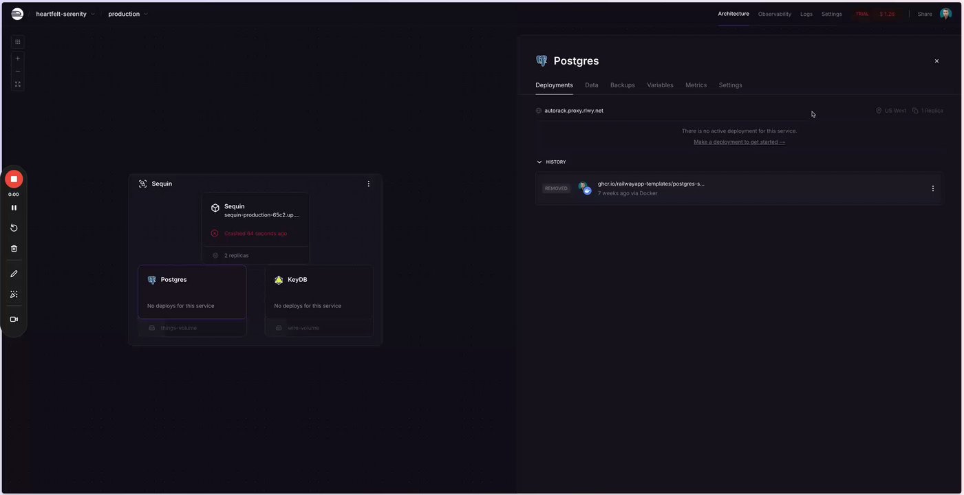Click the 2 replicas label
The height and width of the screenshot is (495, 964).
coord(237,255)
